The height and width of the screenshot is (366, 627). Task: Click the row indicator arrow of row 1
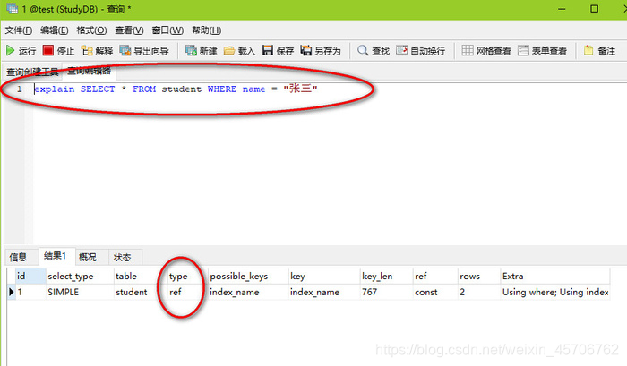point(11,292)
